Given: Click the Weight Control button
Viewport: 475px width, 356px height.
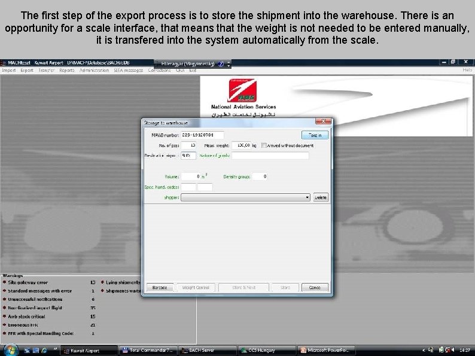Looking at the screenshot, I should (x=196, y=287).
